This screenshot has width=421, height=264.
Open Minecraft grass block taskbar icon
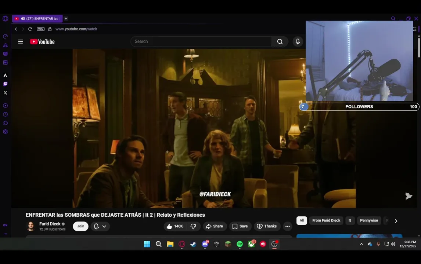click(228, 244)
